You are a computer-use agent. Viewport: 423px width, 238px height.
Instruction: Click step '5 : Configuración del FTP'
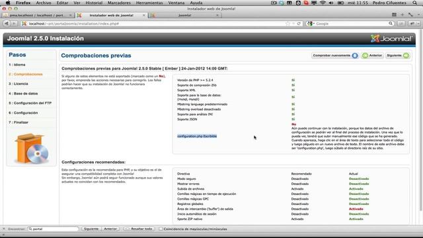(x=30, y=103)
